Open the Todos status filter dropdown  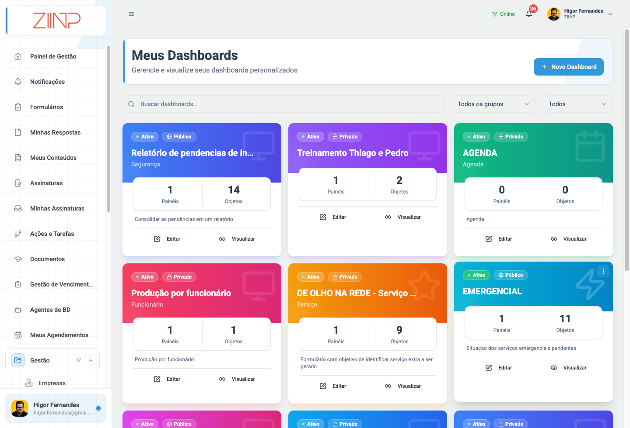pos(578,104)
